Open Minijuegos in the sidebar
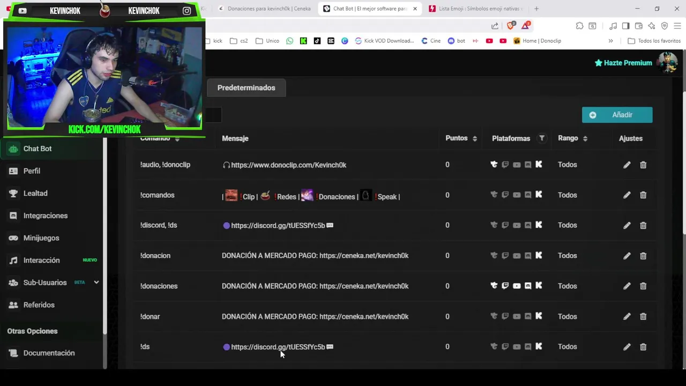Viewport: 686px width, 386px height. pyautogui.click(x=41, y=238)
